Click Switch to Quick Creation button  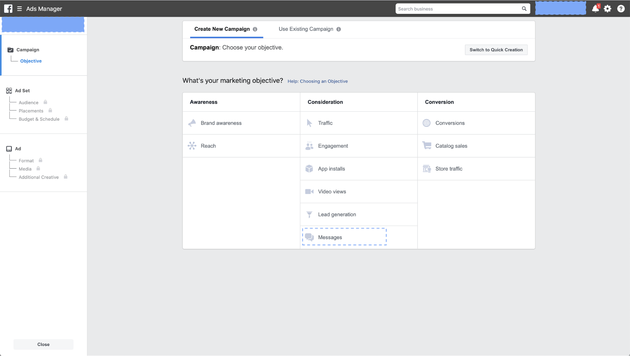(496, 50)
